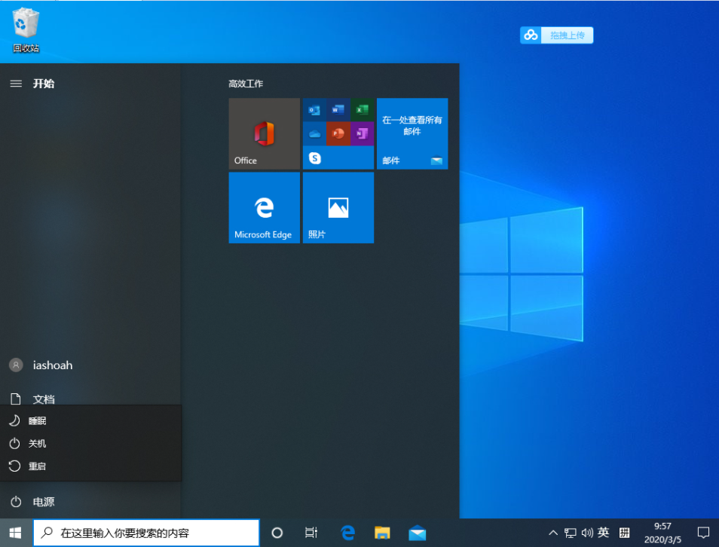Viewport: 719px width, 547px height.
Task: Open the Office tile
Action: pos(264,133)
